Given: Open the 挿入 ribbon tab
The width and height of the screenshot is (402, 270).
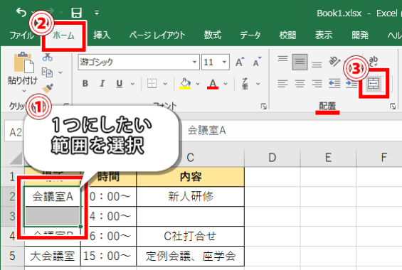Looking at the screenshot, I should pos(102,35).
